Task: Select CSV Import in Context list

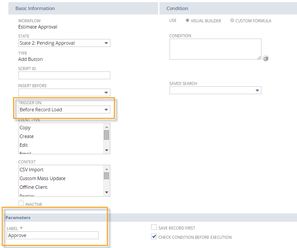Action: [60, 170]
